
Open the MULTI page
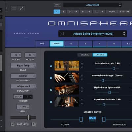click(x=112, y=12)
